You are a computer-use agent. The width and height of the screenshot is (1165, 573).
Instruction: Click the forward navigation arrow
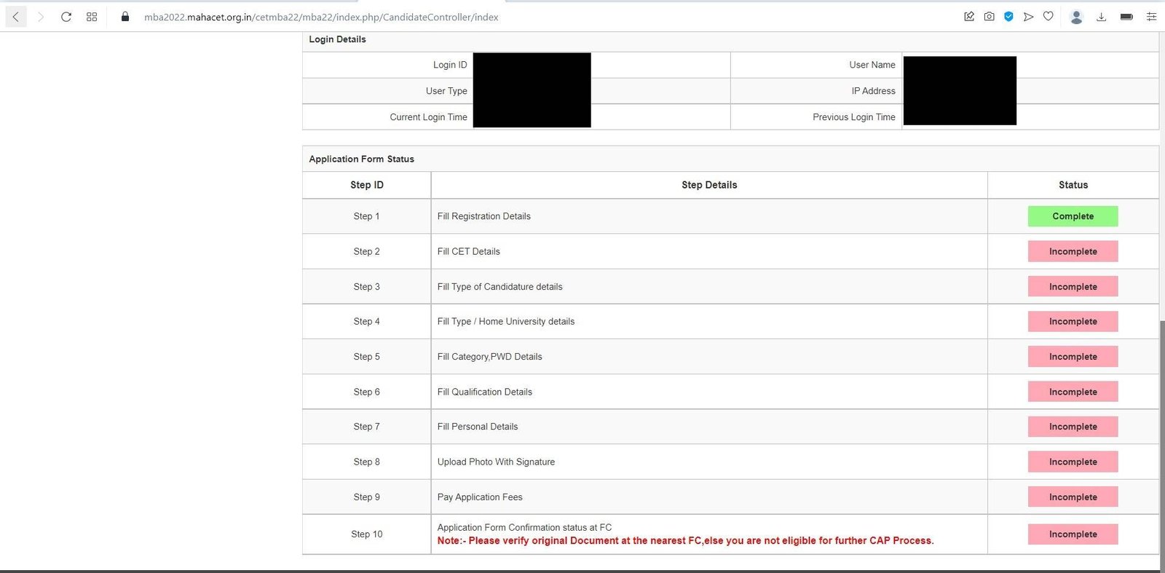click(41, 17)
